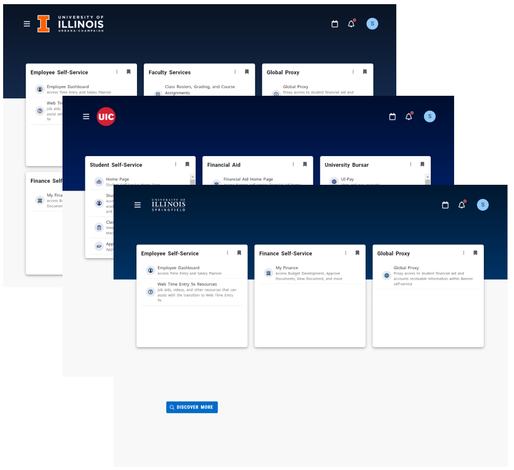Open options menu on Student Self-Service card
Viewport: 514px width, 470px height.
(175, 164)
